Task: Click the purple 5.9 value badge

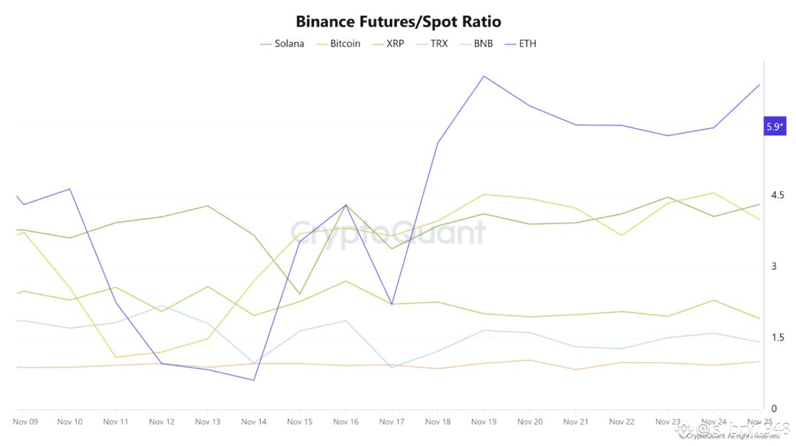Action: pos(775,126)
